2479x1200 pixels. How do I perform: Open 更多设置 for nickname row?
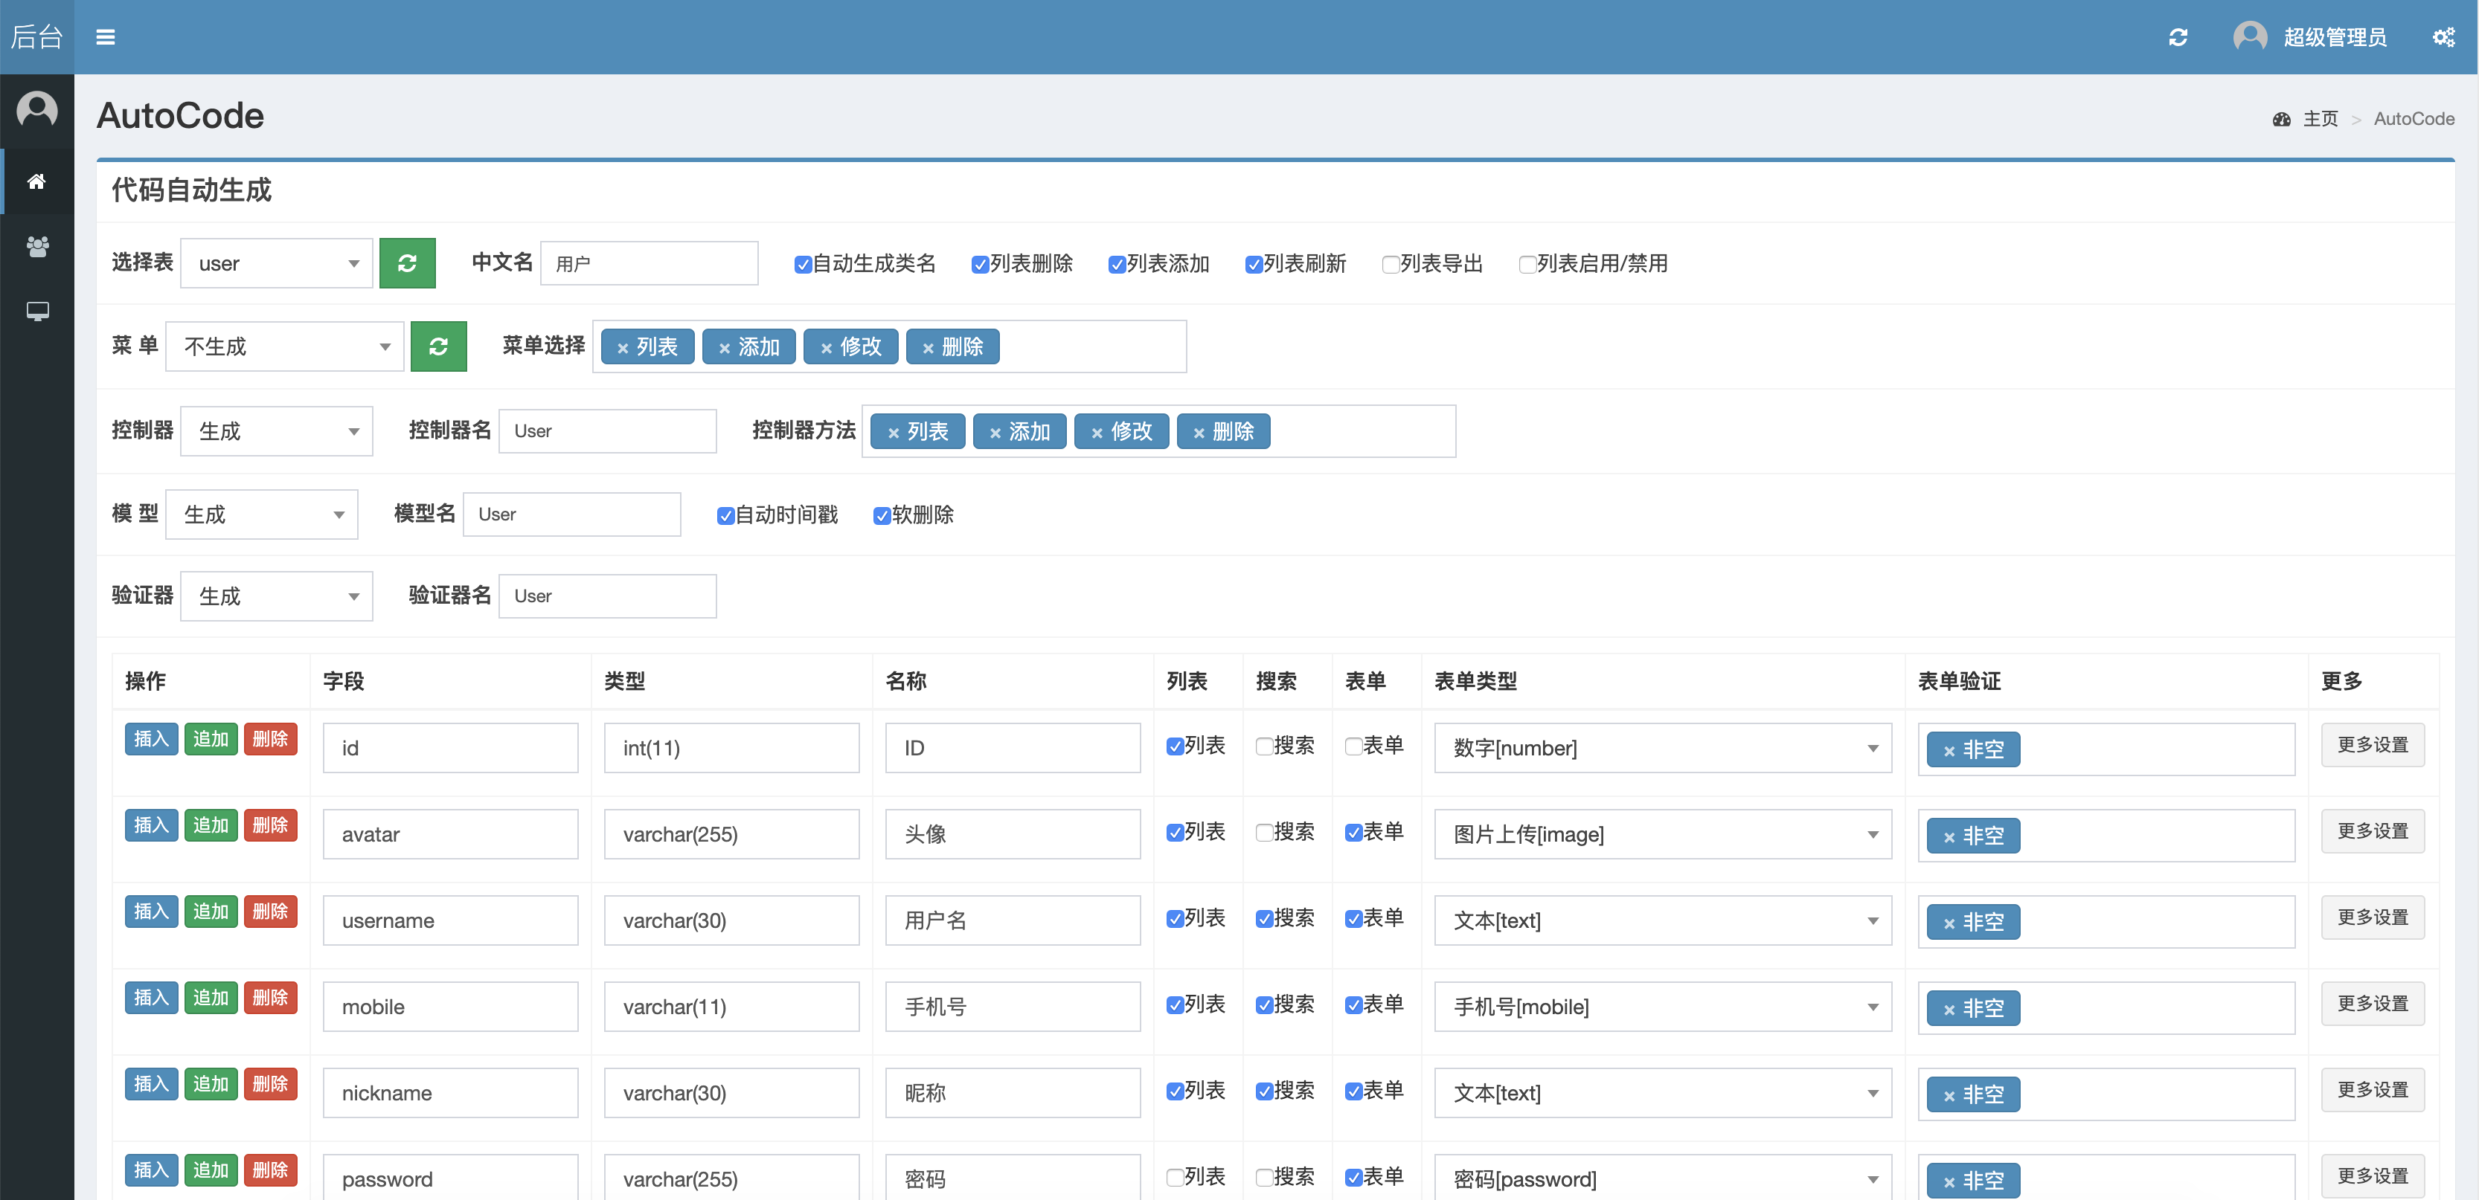[x=2372, y=1089]
